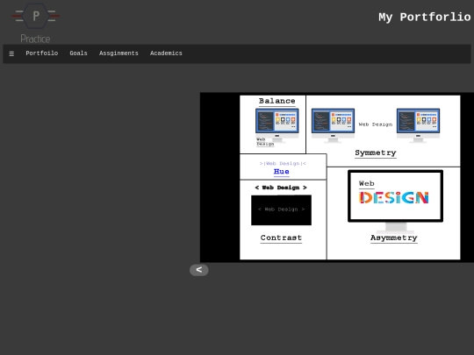Viewport: 474px width, 355px height.
Task: Open the Assginments nav item
Action: (118, 53)
